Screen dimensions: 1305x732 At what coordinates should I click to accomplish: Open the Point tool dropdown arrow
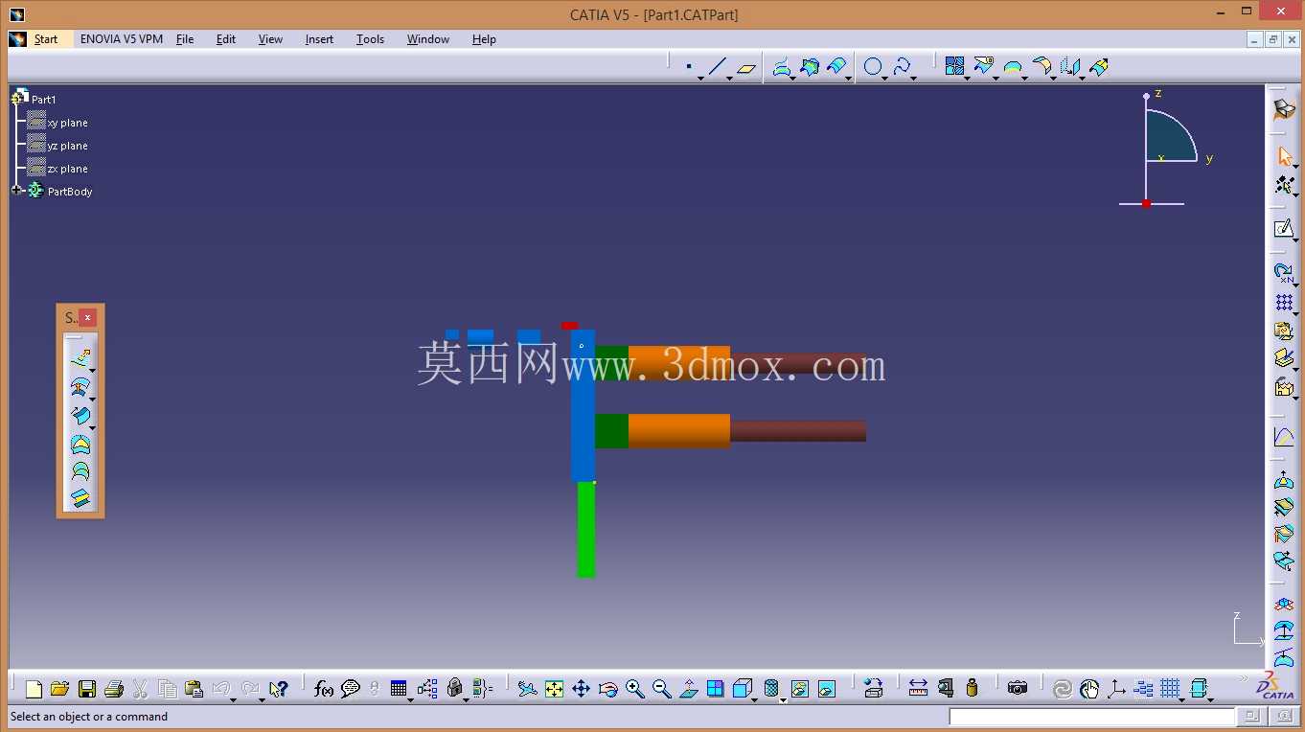point(700,78)
